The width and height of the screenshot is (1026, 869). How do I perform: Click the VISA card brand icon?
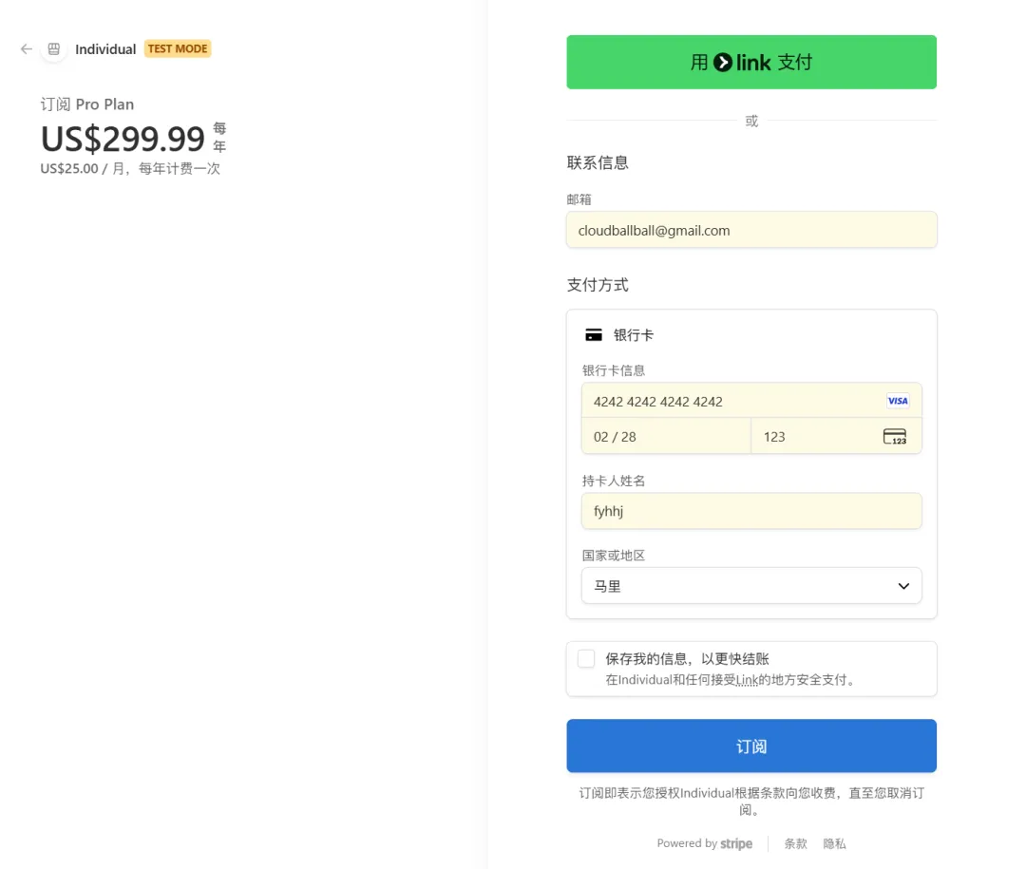point(897,401)
